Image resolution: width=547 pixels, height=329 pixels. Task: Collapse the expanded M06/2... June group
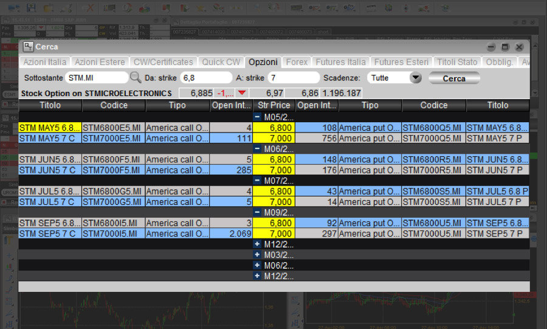pyautogui.click(x=257, y=148)
